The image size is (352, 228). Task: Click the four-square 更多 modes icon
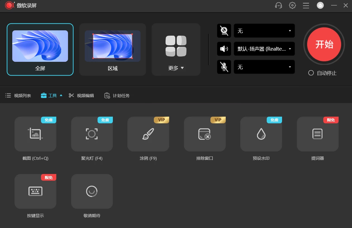coord(176,46)
